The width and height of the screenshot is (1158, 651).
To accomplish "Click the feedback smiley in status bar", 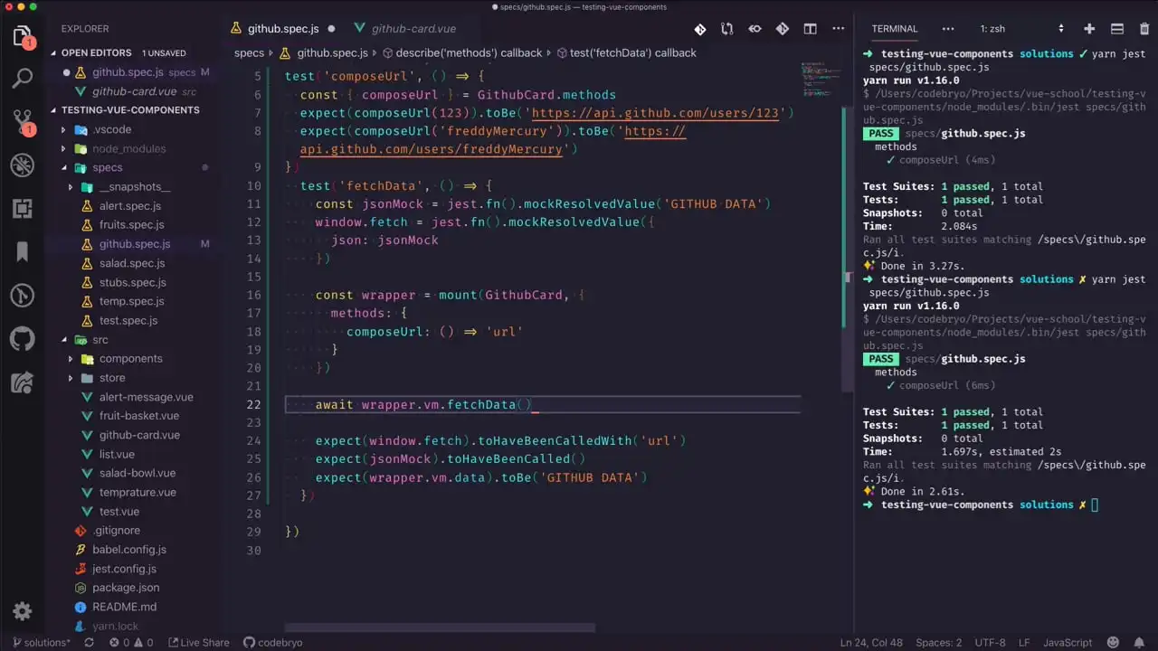I will 1112,643.
